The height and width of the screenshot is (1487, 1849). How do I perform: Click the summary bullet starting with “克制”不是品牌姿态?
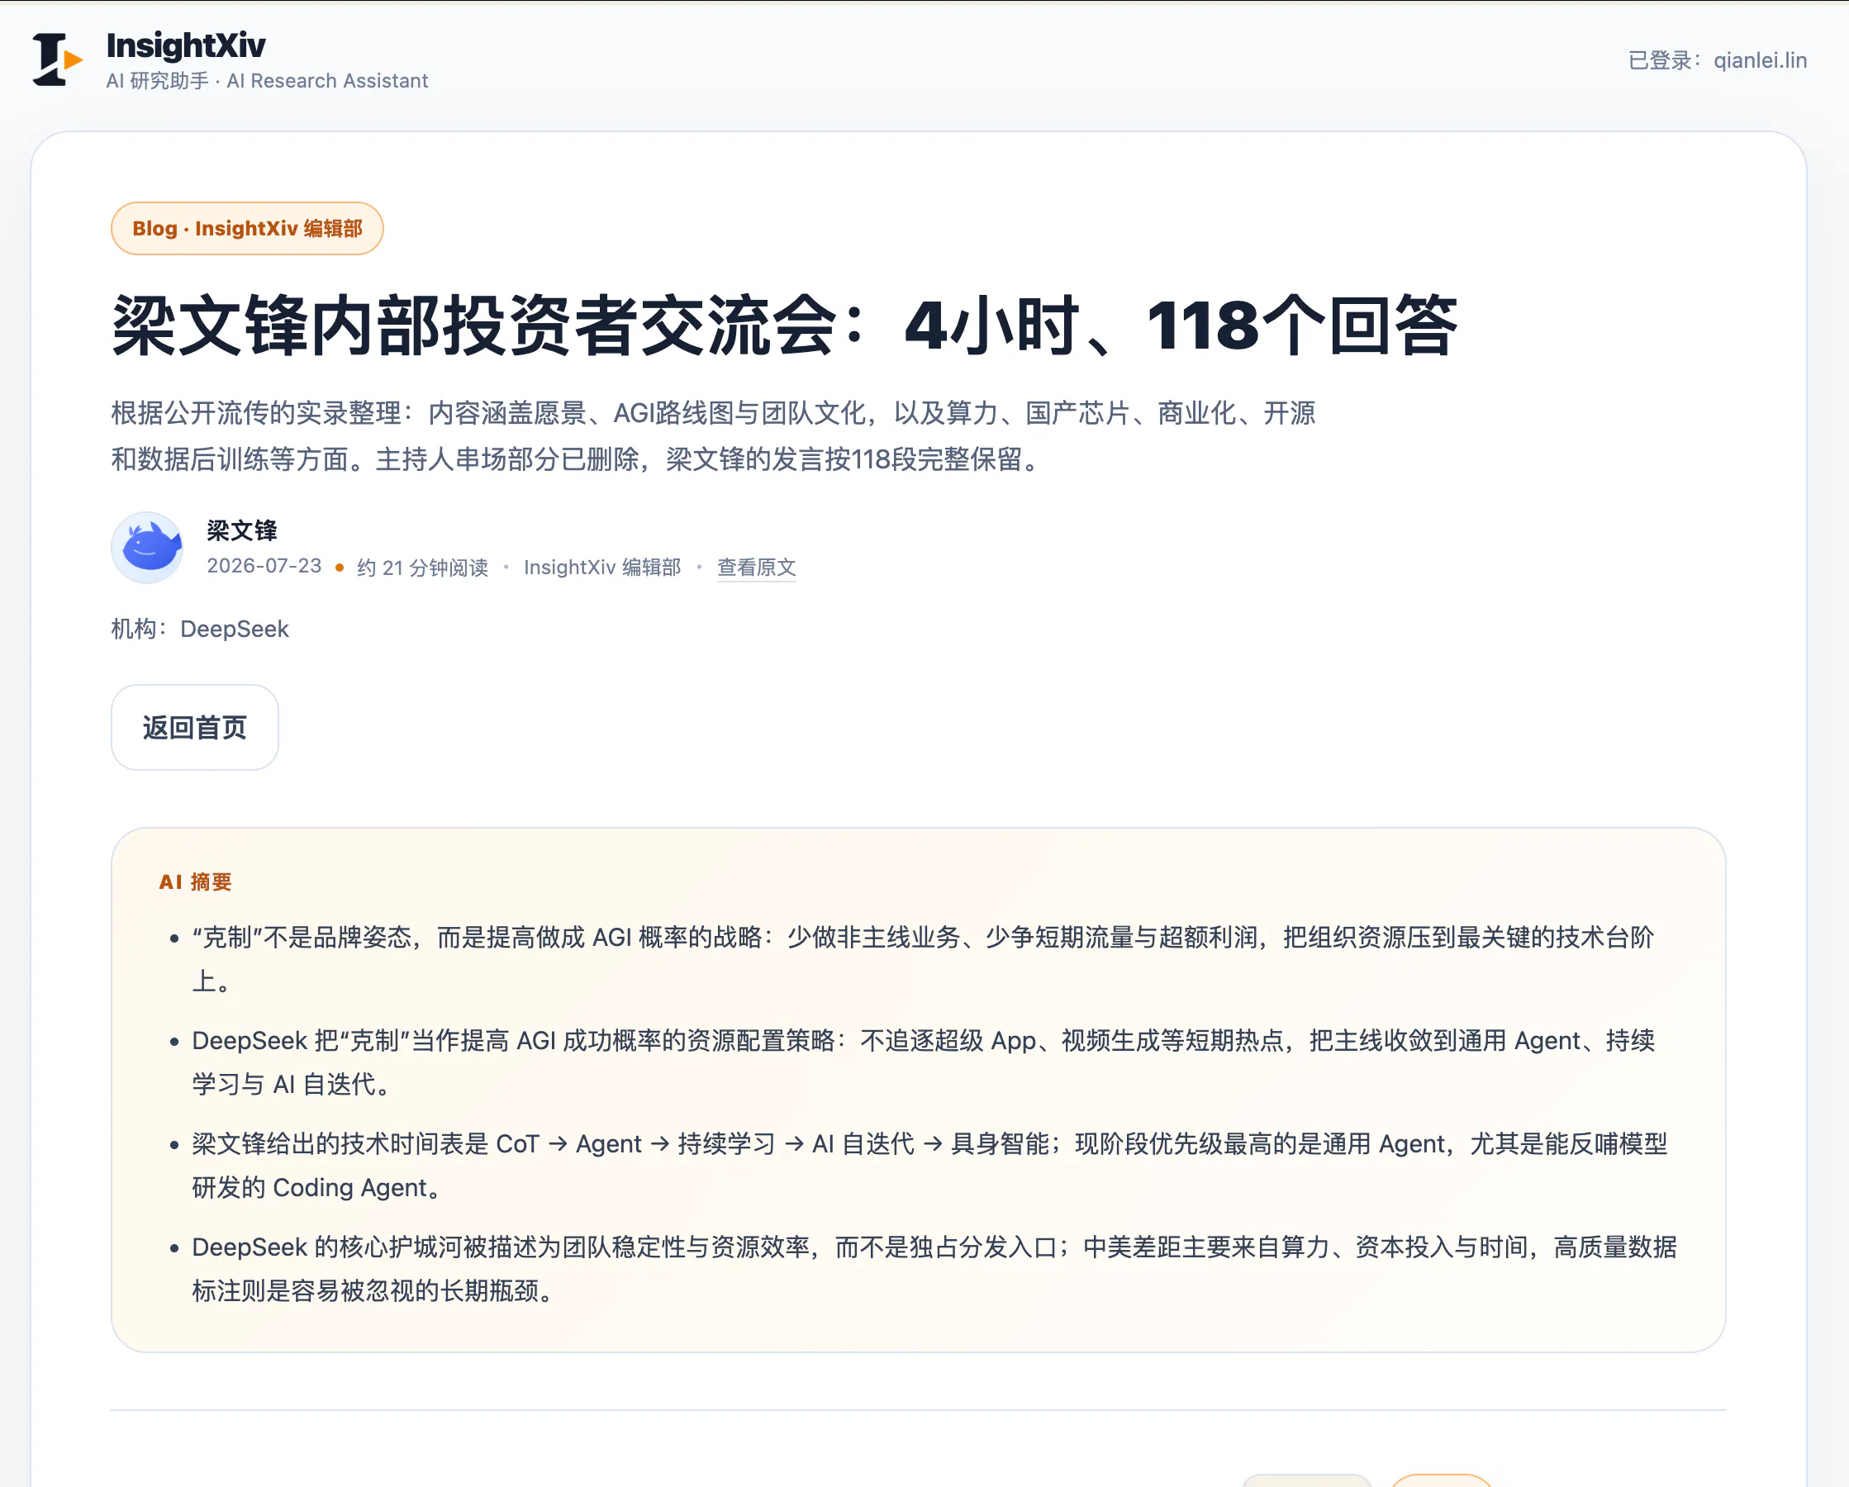point(923,959)
